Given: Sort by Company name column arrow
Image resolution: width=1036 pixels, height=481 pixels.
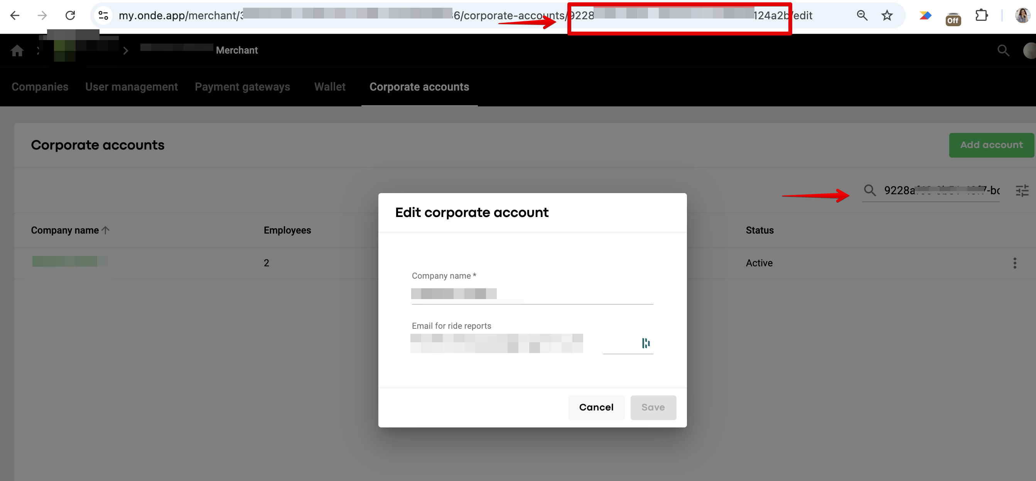Looking at the screenshot, I should (x=105, y=230).
